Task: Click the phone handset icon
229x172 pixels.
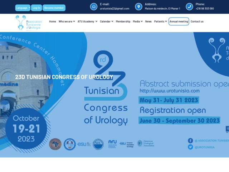Action: 189,7
